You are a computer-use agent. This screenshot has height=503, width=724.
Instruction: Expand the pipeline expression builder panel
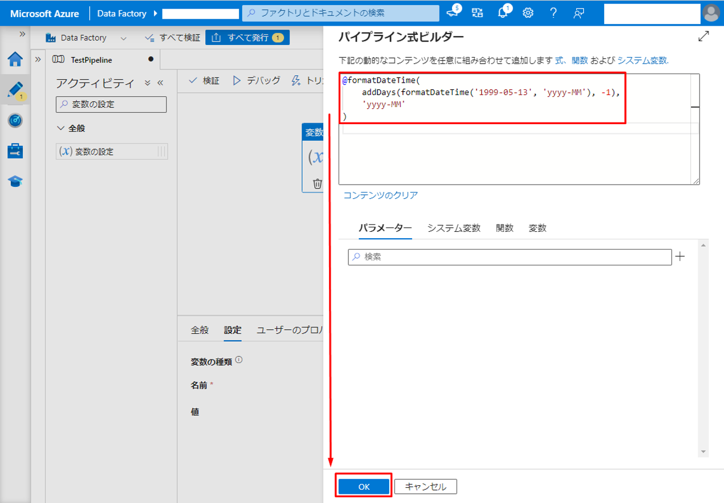703,37
